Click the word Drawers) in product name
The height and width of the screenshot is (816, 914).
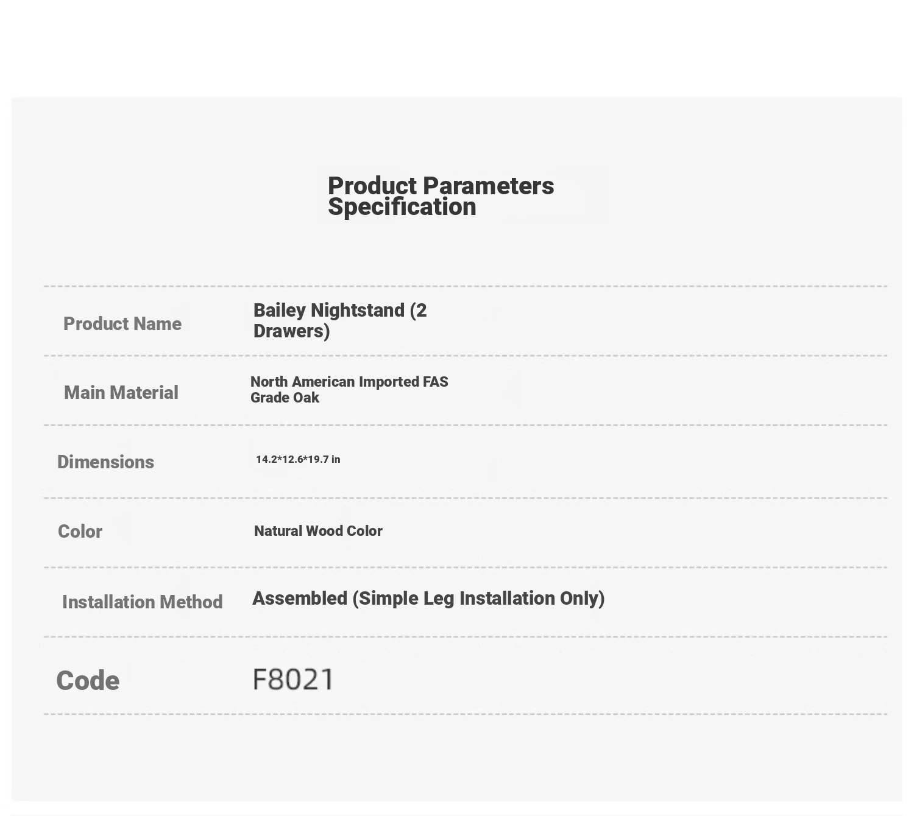point(291,331)
